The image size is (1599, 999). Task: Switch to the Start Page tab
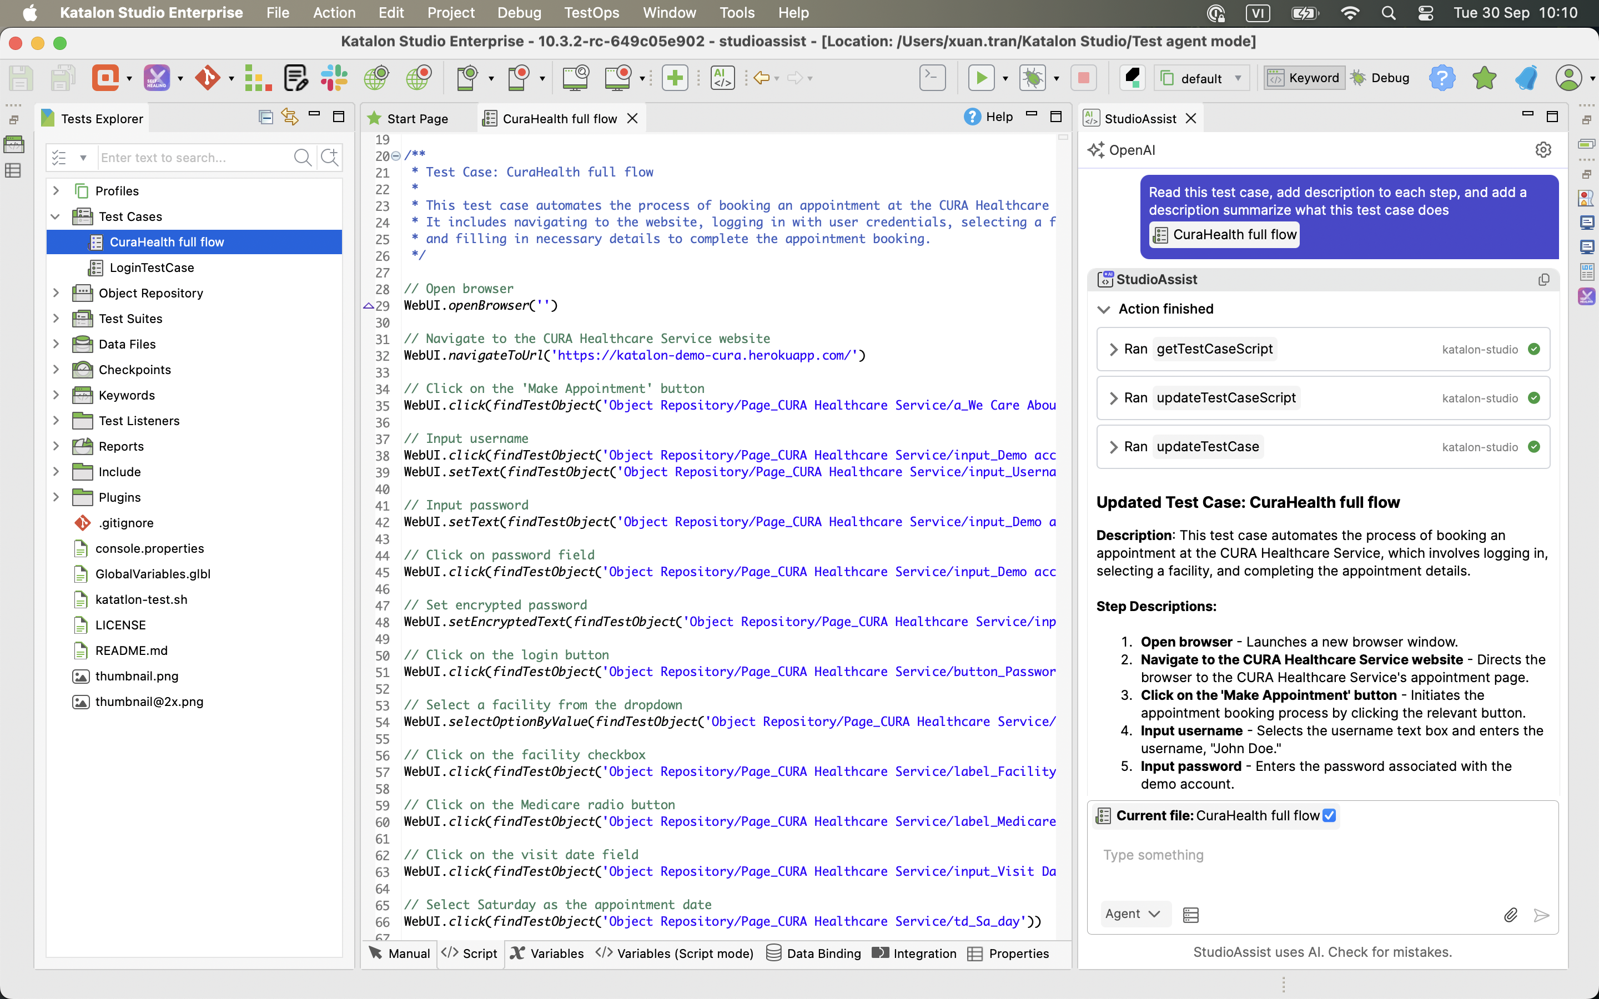pyautogui.click(x=418, y=118)
